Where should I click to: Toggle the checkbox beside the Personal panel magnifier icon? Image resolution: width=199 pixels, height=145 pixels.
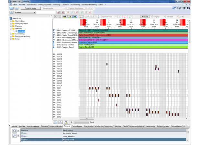18,136
